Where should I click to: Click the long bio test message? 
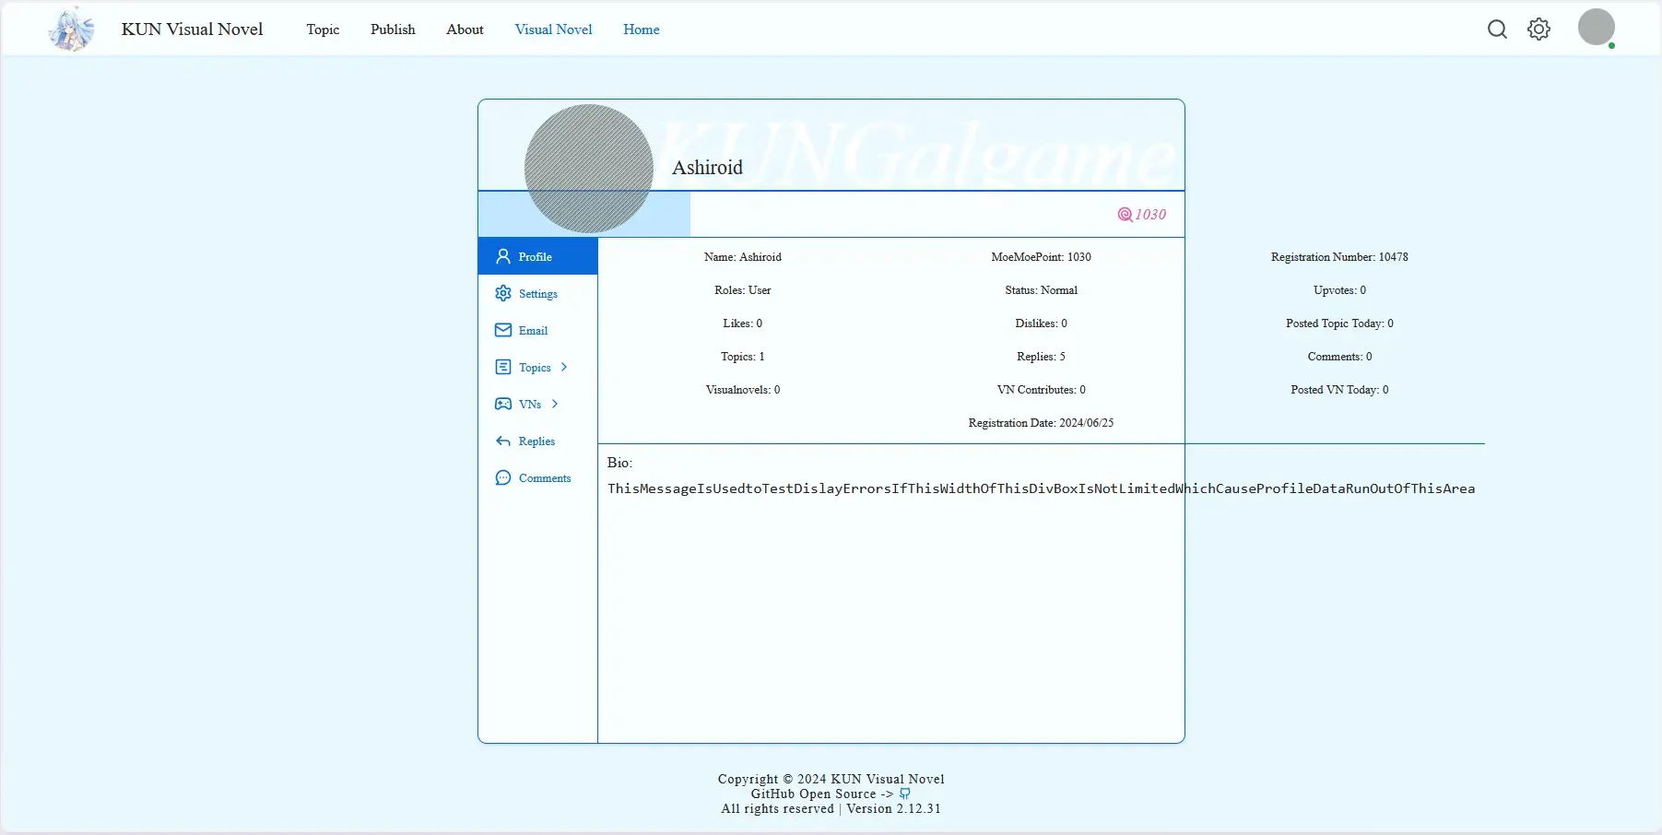(1041, 488)
